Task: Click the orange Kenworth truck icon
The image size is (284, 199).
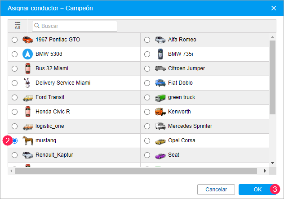Action: pos(160,112)
